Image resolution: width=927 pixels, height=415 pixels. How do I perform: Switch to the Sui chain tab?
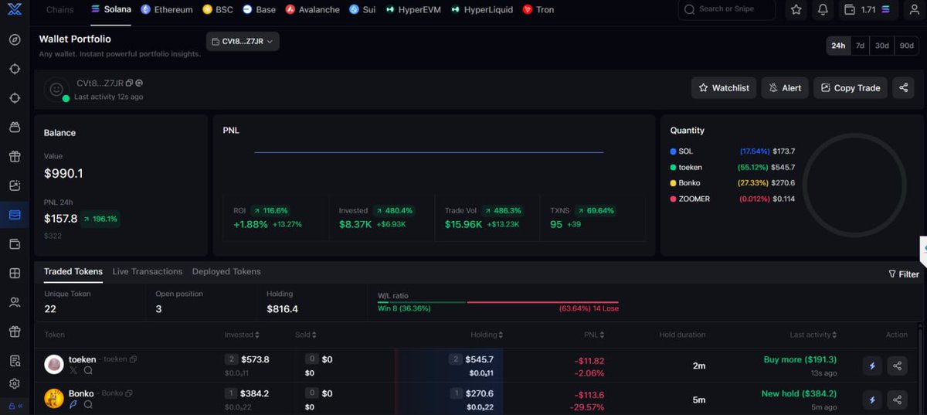(363, 10)
